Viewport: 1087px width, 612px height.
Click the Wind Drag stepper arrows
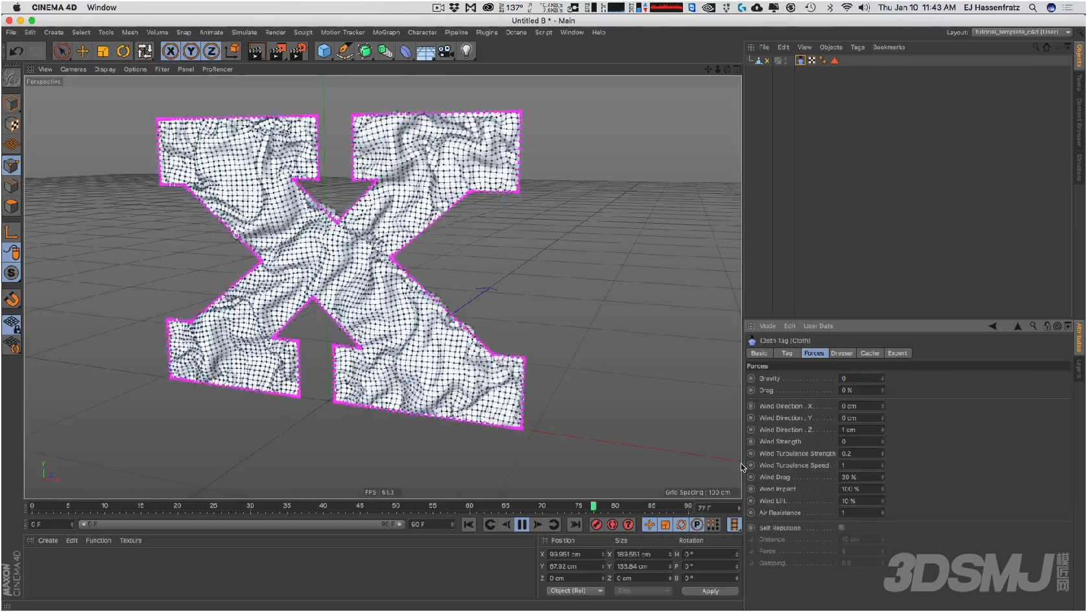[x=882, y=477]
